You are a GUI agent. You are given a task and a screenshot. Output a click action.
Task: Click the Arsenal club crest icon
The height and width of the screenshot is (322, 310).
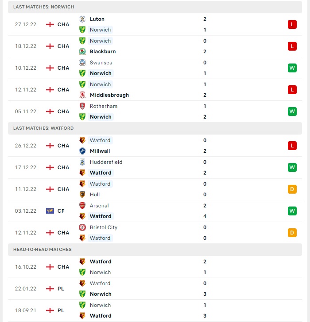tap(82, 206)
